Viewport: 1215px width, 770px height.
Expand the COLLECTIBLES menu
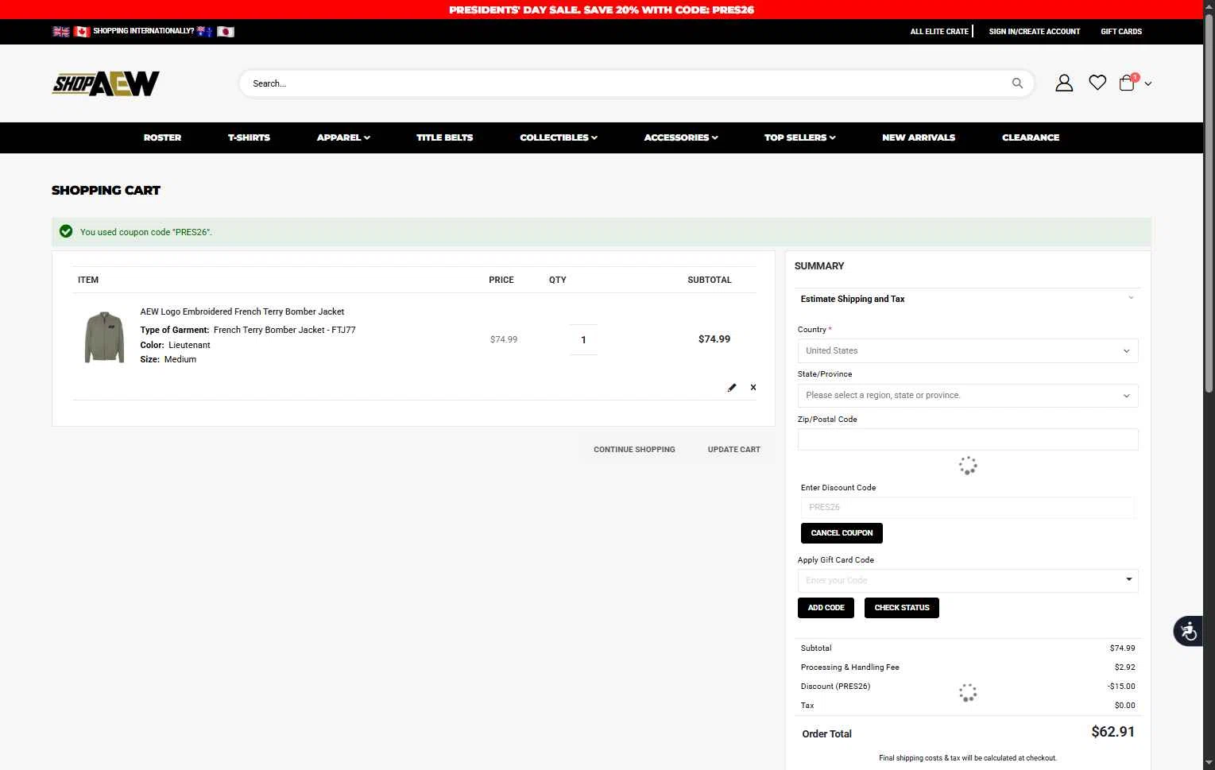coord(559,137)
